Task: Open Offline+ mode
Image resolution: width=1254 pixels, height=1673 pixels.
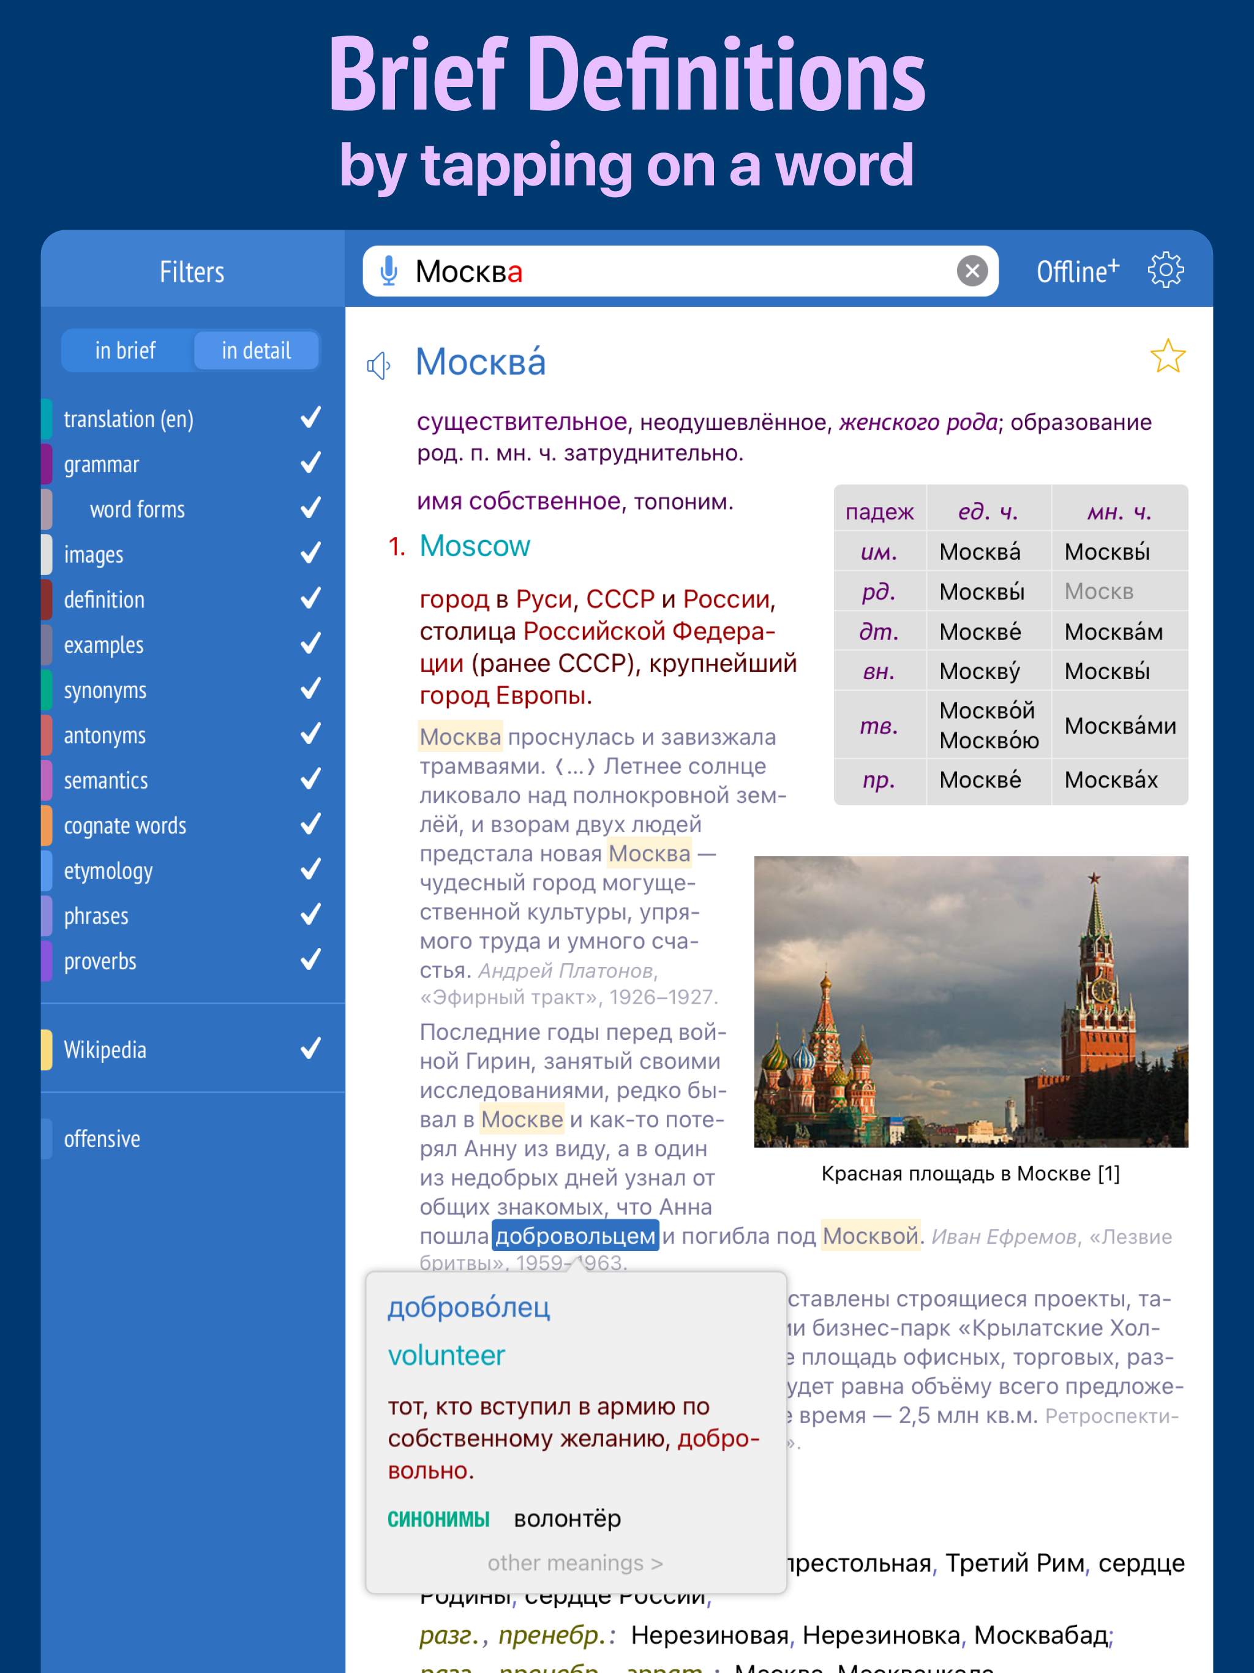Action: (x=1077, y=270)
